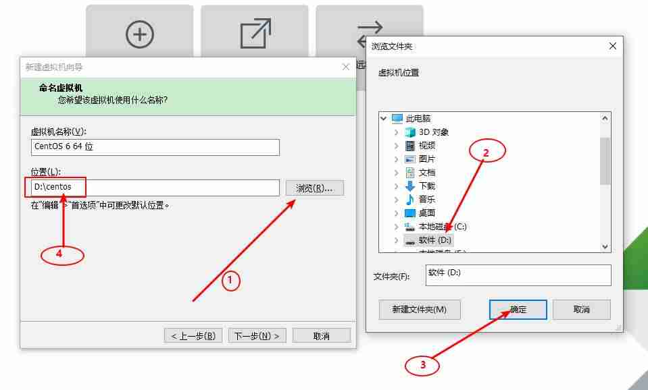This screenshot has width=648, height=390.
Task: Select the 音乐 music note icon
Action: (410, 199)
